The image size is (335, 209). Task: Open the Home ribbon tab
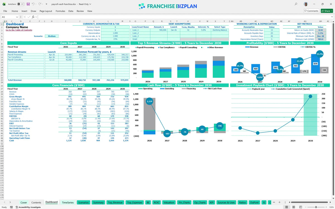tap(15, 11)
